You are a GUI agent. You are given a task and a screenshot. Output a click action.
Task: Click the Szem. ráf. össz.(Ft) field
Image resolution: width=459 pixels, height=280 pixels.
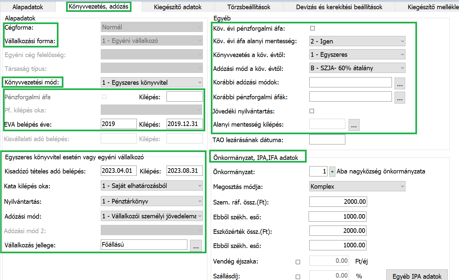coord(338,202)
